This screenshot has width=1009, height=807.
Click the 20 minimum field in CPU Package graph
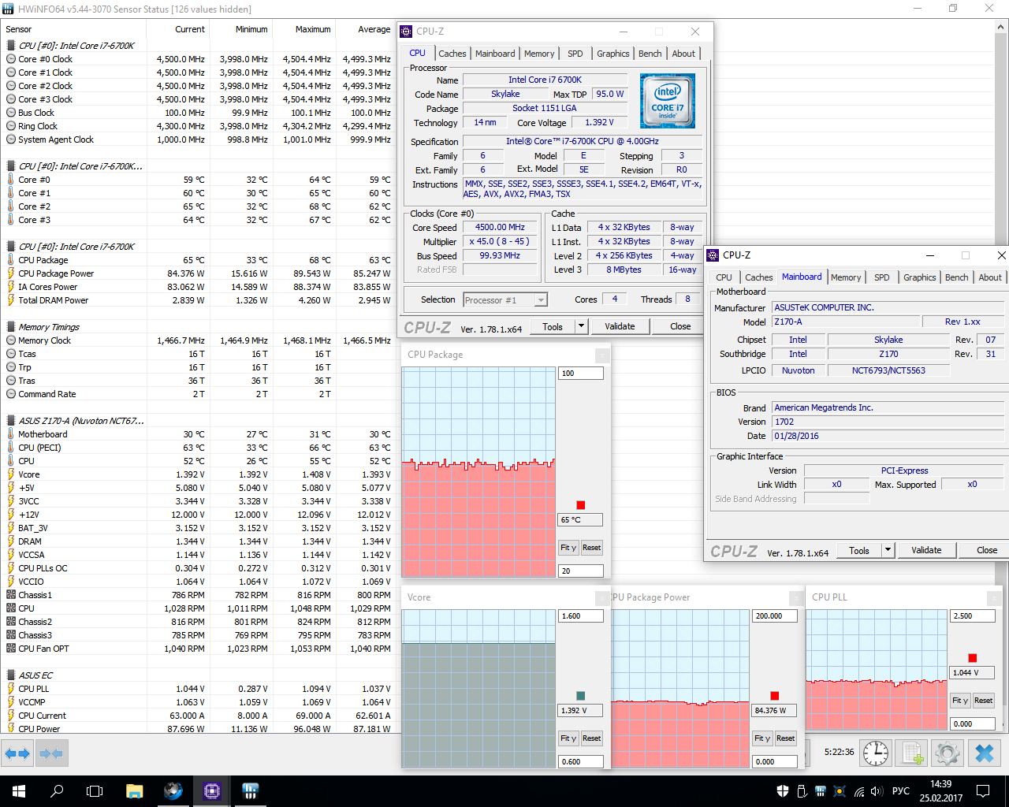[x=581, y=571]
